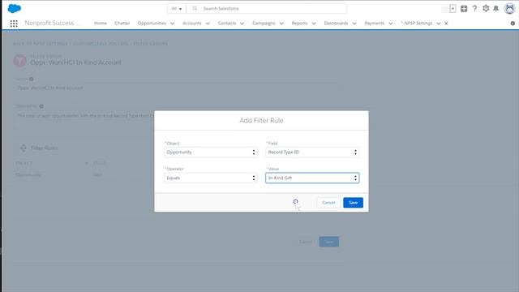Open the setup gear icon
The height and width of the screenshot is (292, 519).
tap(486, 9)
